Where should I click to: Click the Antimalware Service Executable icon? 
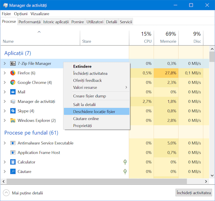pos(13,143)
